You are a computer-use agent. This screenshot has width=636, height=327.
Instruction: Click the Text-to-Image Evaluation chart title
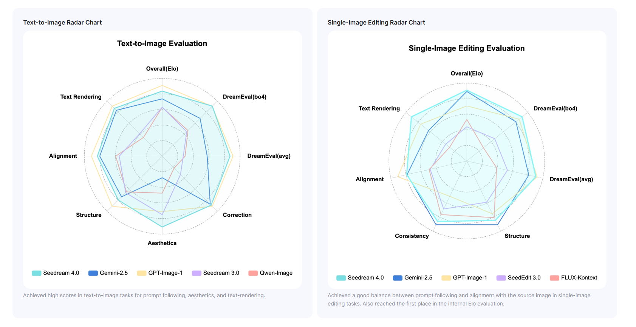162,43
